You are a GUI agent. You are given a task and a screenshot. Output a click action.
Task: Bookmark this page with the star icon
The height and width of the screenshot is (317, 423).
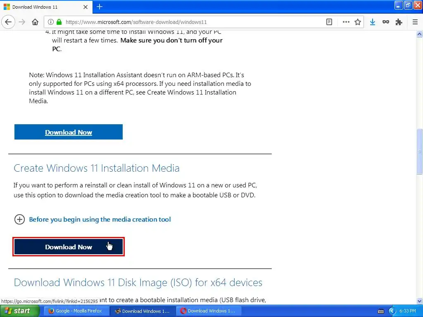coord(358,22)
